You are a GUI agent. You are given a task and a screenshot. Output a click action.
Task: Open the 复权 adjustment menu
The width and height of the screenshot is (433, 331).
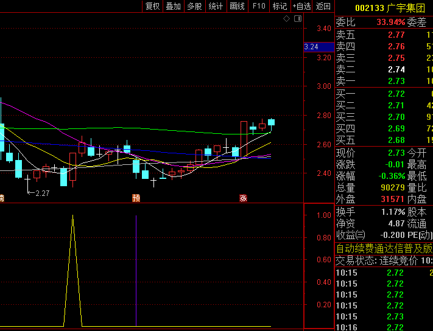coord(152,6)
